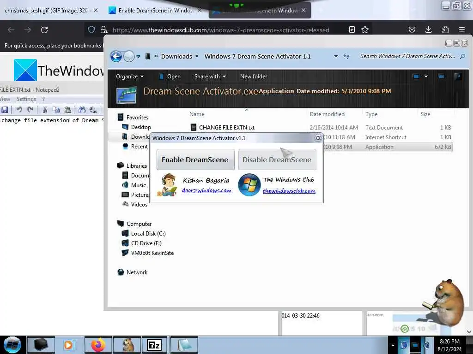Image resolution: width=473 pixels, height=354 pixels.
Task: Open the Organize dropdown menu
Action: pos(130,77)
